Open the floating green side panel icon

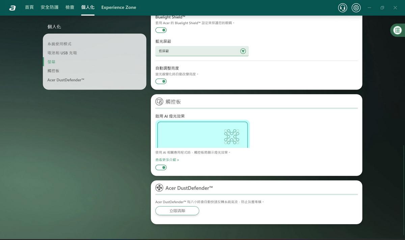click(x=398, y=30)
